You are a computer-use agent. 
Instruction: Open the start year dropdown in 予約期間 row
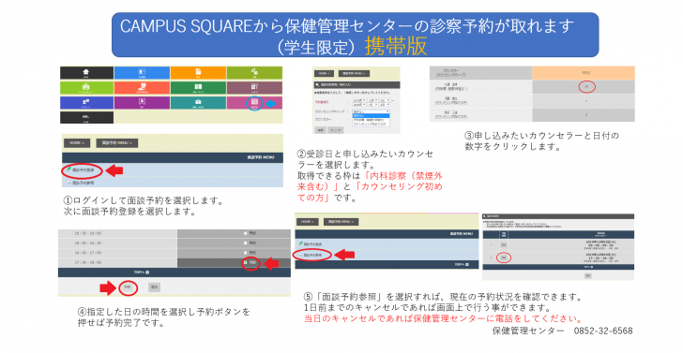tap(359, 100)
